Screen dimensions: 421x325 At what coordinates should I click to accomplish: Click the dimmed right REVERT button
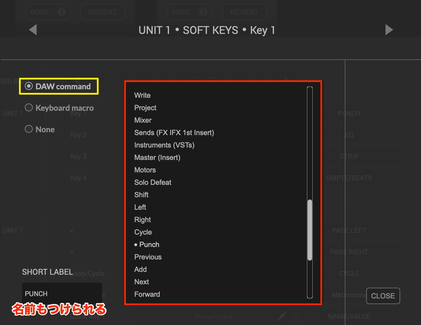(x=244, y=12)
